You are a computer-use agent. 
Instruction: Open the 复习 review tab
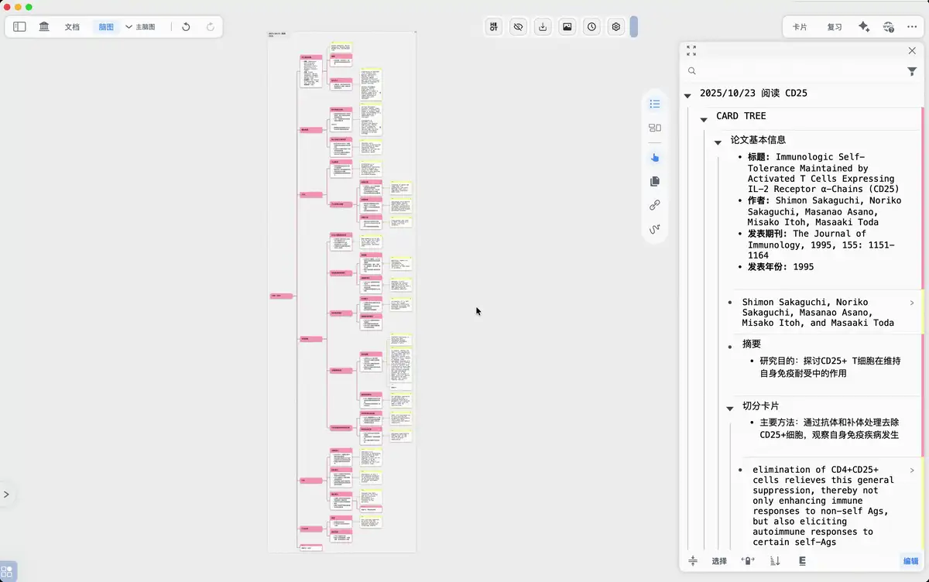coord(835,26)
